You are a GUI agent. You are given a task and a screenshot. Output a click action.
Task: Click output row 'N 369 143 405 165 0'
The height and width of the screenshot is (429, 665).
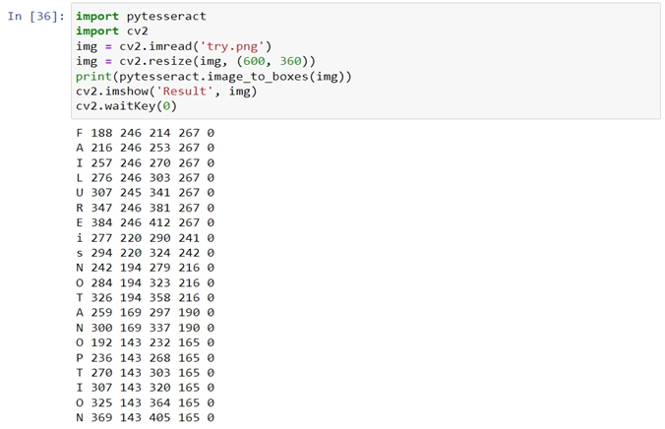point(146,418)
